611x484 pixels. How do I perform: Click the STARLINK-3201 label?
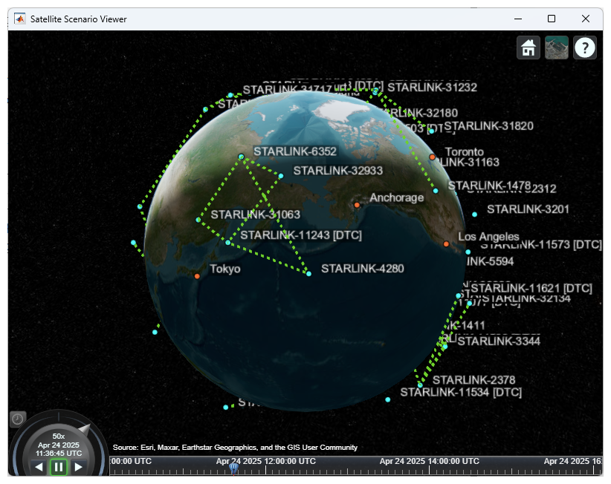[x=528, y=209]
